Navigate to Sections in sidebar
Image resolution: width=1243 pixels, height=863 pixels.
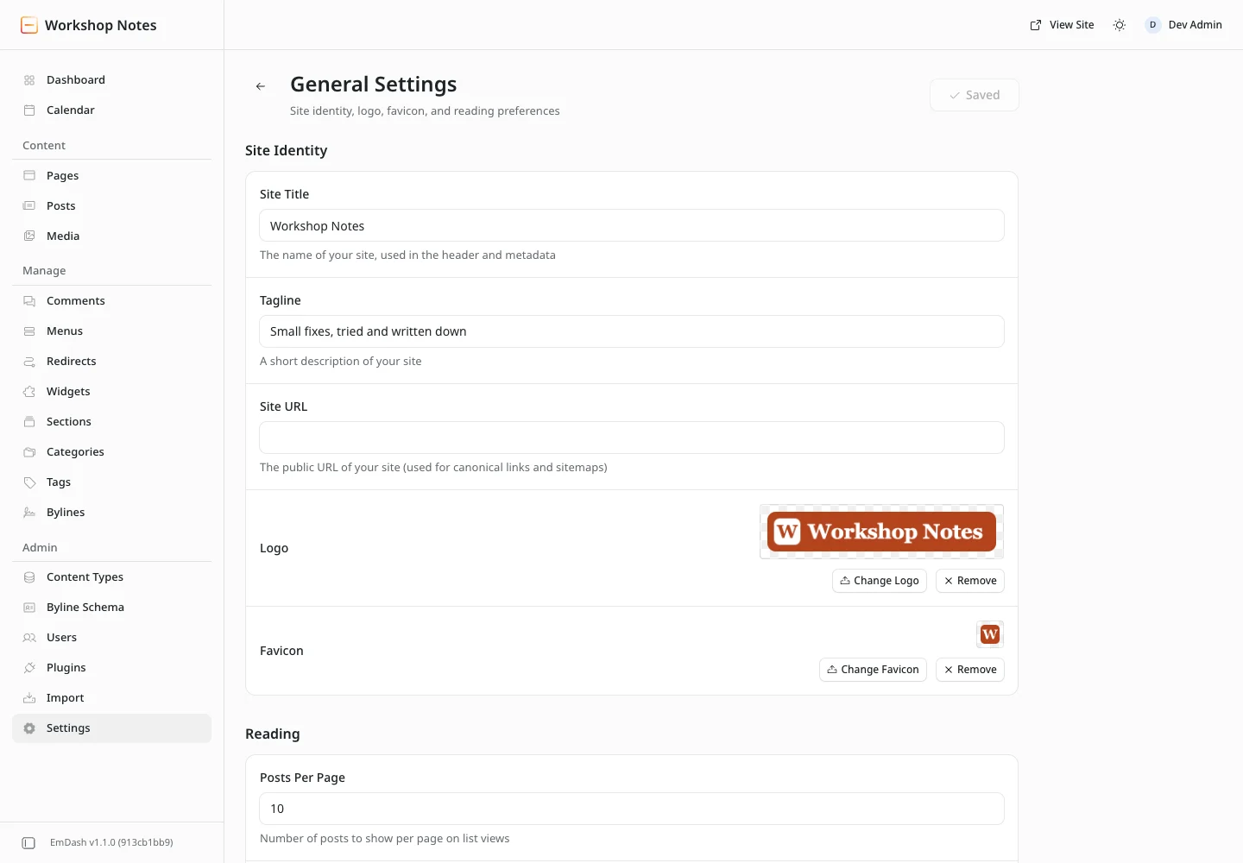[x=112, y=422]
